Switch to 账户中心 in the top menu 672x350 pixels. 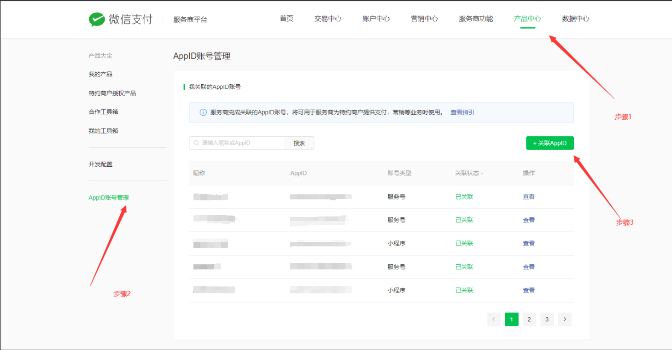(376, 19)
